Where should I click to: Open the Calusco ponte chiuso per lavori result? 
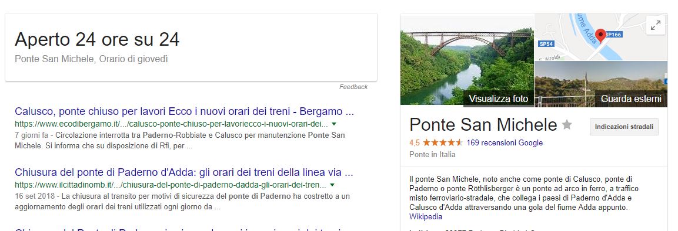pos(184,111)
